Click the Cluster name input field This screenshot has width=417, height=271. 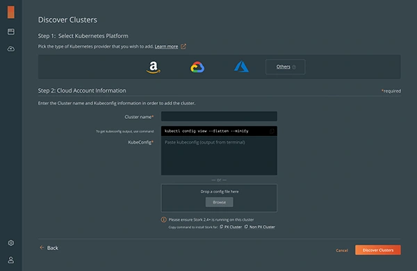pos(219,117)
